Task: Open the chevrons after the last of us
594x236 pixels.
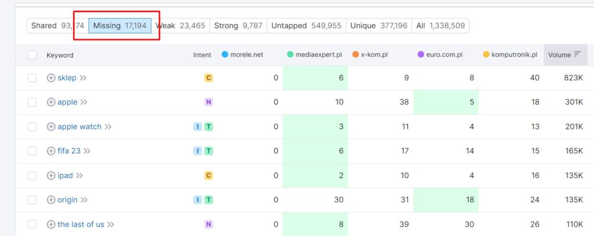Action: click(110, 224)
